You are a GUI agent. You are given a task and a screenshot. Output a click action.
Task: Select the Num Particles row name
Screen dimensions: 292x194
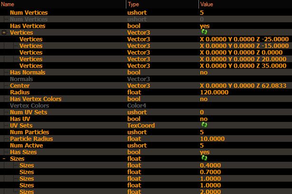(29, 132)
